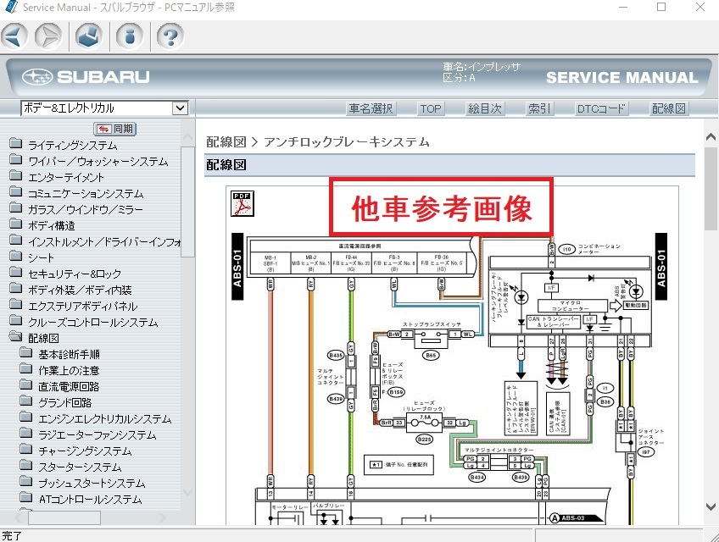The width and height of the screenshot is (719, 542).
Task: Click the right-side ABS-01 page label
Action: pyautogui.click(x=660, y=268)
